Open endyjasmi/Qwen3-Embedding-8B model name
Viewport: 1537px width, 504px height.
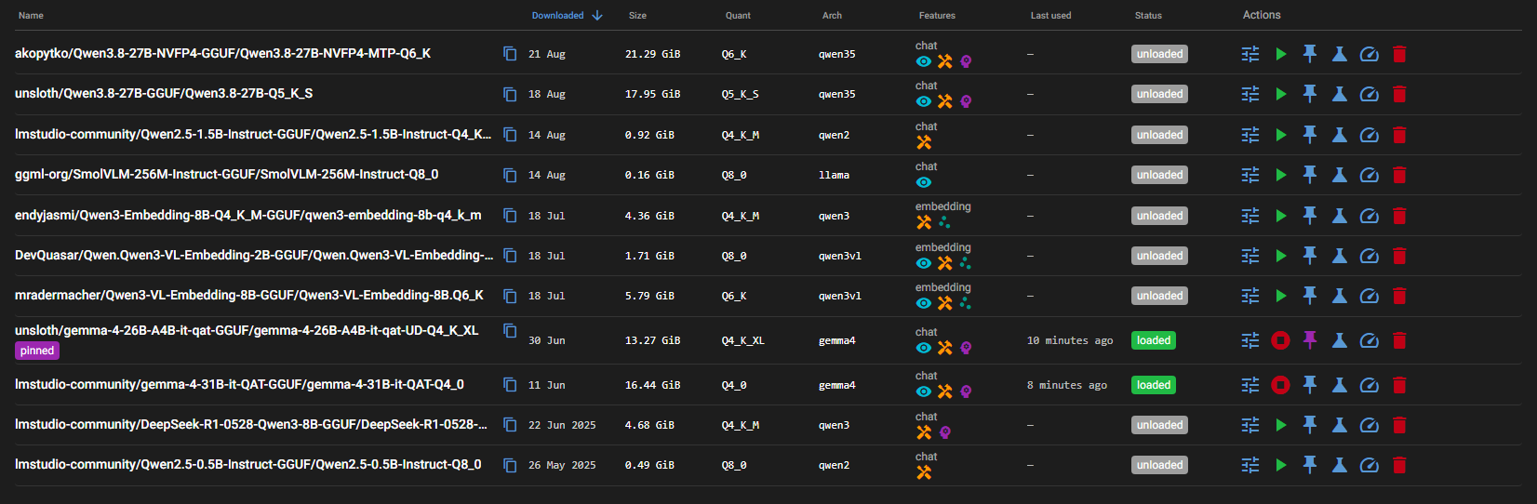tap(247, 216)
